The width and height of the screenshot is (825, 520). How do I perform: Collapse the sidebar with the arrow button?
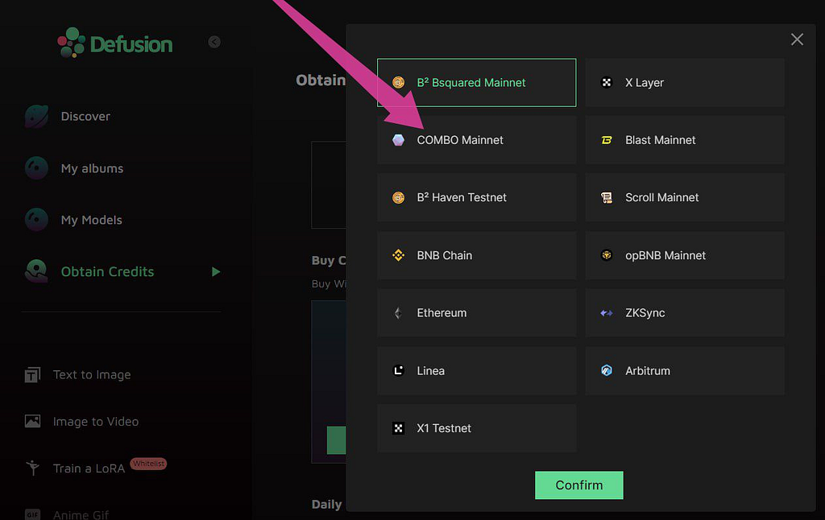tap(214, 42)
